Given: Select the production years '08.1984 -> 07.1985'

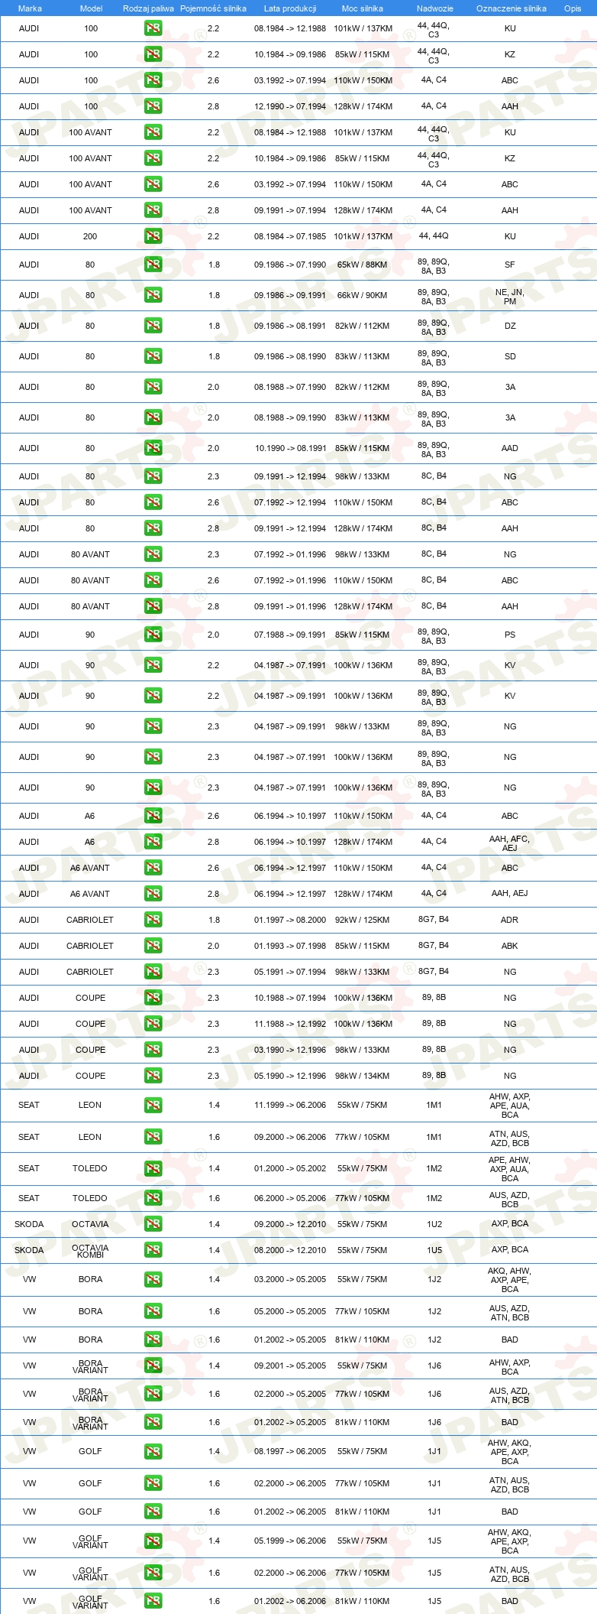Looking at the screenshot, I should 290,236.
